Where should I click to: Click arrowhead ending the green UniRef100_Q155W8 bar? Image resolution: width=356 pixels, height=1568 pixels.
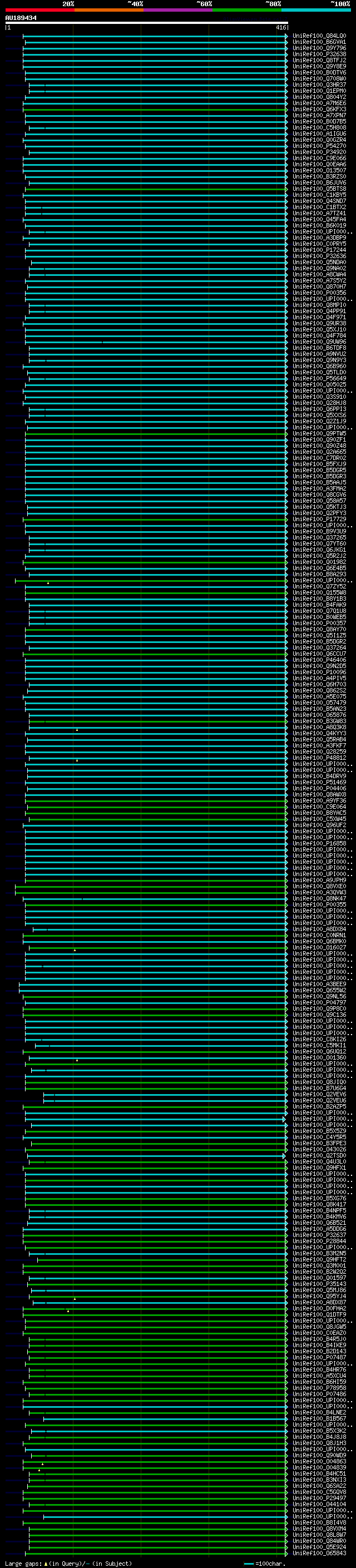coord(286,592)
